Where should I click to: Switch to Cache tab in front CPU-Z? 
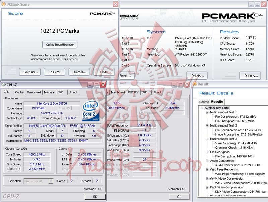click(19, 92)
